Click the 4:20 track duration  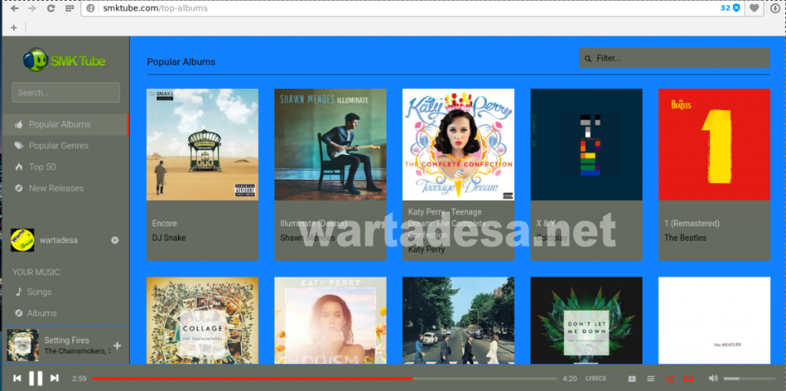(x=570, y=379)
